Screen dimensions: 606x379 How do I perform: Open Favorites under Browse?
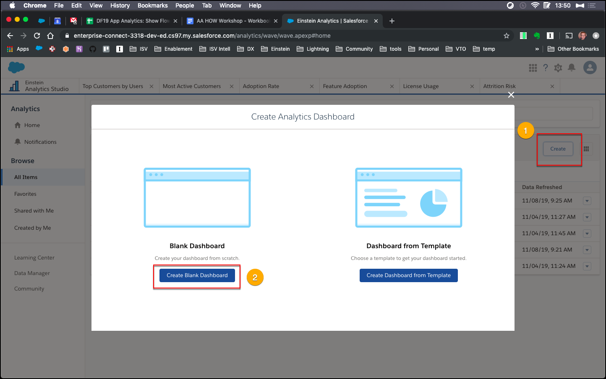(x=25, y=194)
